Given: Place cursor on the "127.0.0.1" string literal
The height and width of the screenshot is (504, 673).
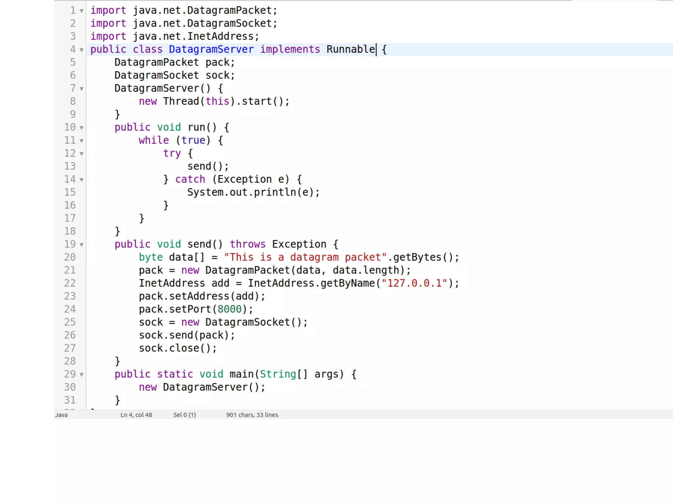Looking at the screenshot, I should 414,283.
